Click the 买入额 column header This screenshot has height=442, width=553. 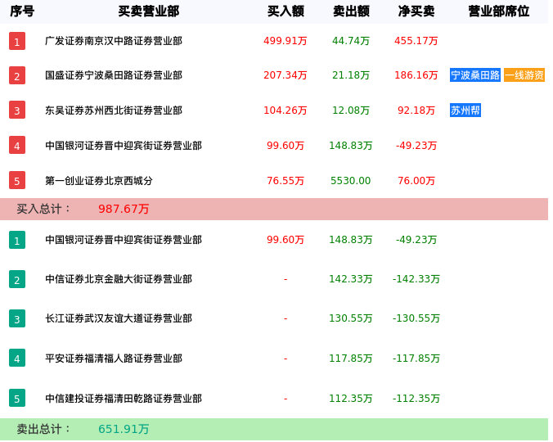click(285, 11)
